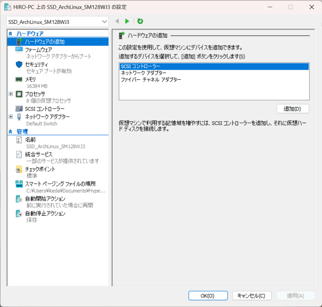Click the 保存 subtext under 自動停止アクション
The height and width of the screenshot is (307, 322).
pos(32,220)
